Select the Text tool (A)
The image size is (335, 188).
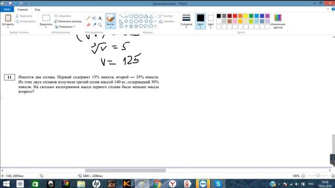click(100, 18)
